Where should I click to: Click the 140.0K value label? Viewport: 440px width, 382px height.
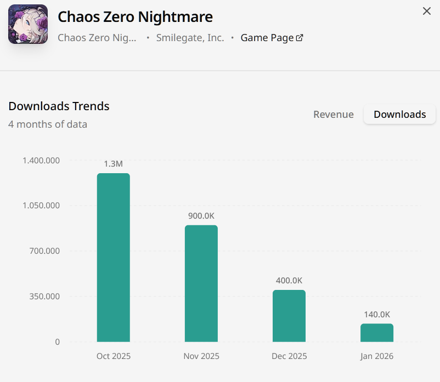click(377, 315)
